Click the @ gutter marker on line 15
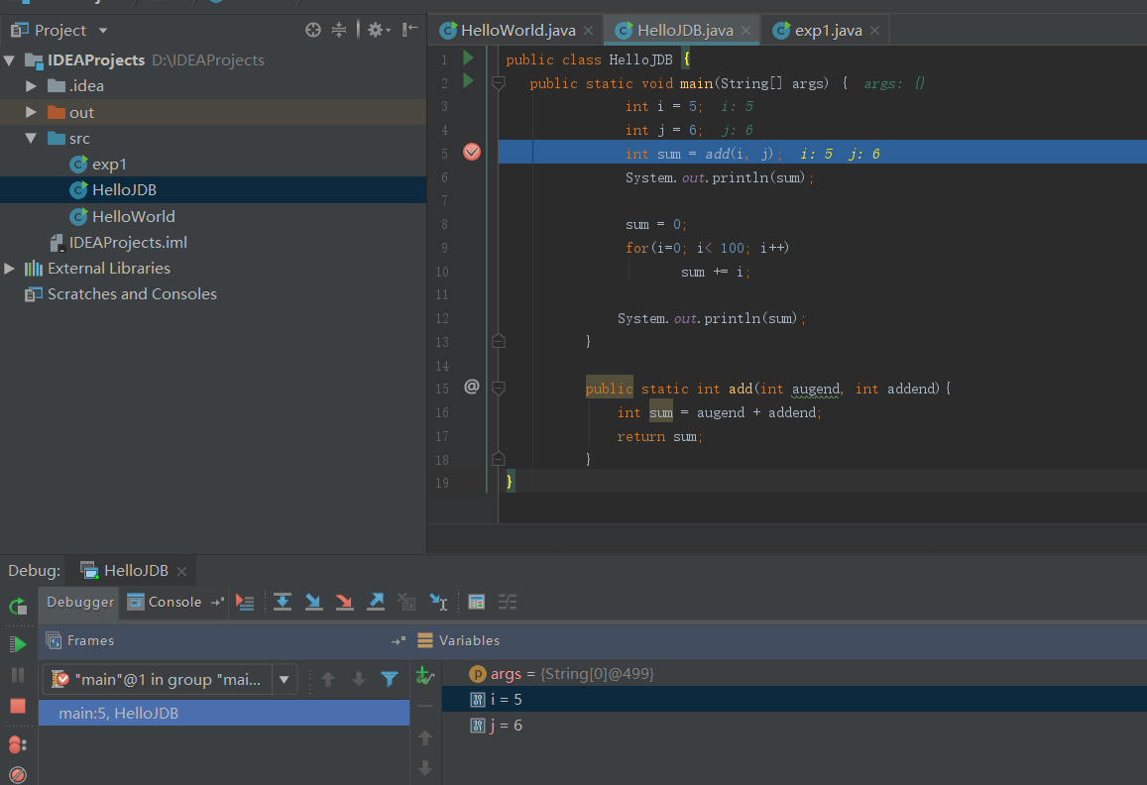The image size is (1147, 785). pyautogui.click(x=472, y=387)
